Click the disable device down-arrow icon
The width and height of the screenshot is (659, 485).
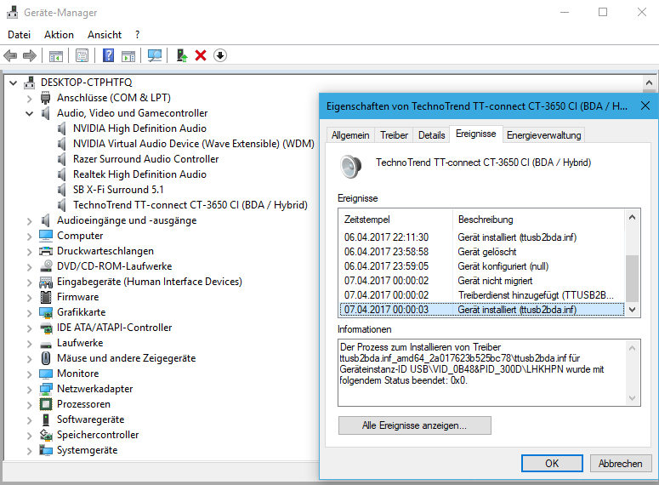coord(220,55)
